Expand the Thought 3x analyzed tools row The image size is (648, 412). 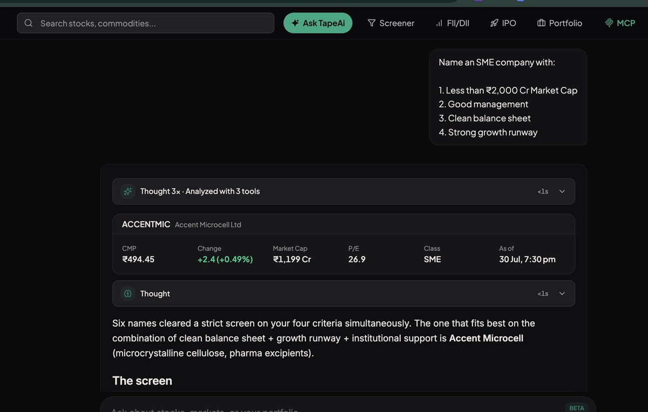click(343, 191)
